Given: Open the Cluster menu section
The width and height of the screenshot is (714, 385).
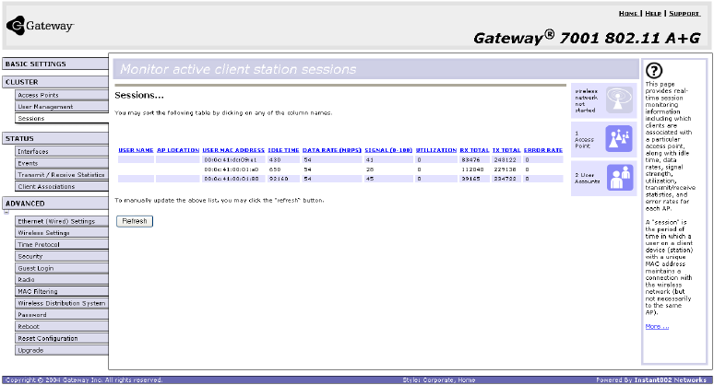Looking at the screenshot, I should 55,82.
